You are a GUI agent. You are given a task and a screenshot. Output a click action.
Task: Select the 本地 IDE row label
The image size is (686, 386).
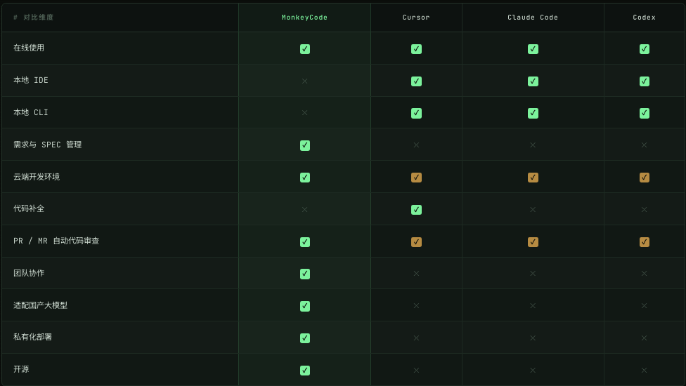tap(31, 80)
